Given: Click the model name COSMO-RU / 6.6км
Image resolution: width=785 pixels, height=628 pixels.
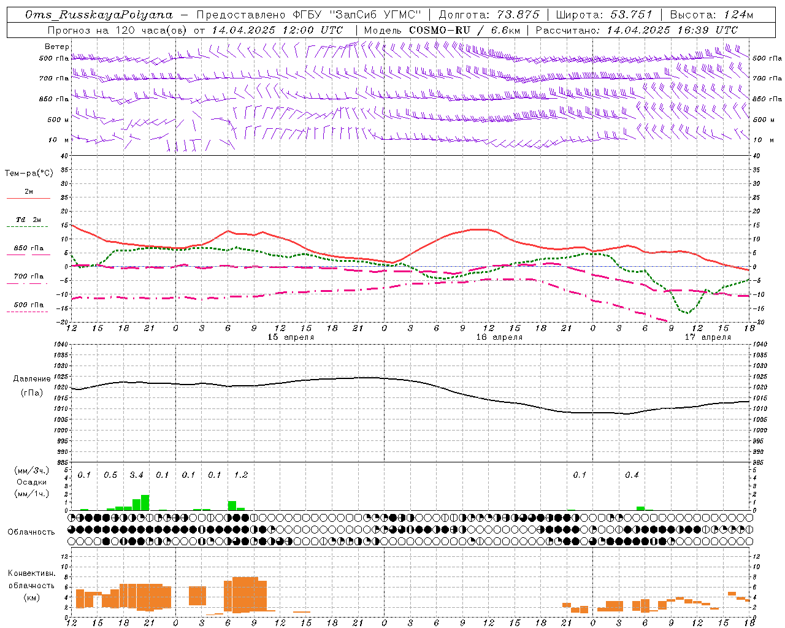Looking at the screenshot, I should pos(464,30).
